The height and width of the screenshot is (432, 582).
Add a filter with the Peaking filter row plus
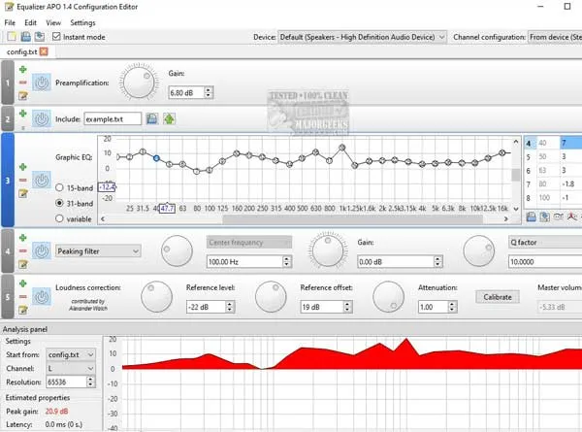(x=23, y=238)
